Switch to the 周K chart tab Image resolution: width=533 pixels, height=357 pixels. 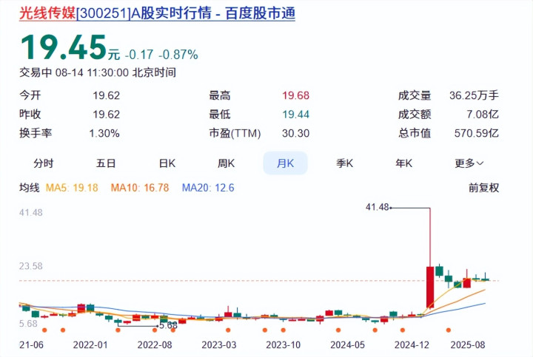click(226, 163)
